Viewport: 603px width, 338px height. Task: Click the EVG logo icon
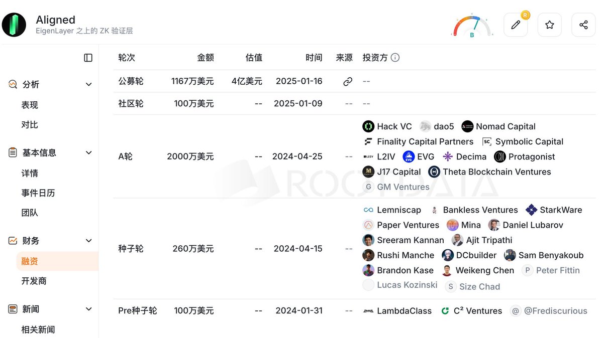tap(409, 156)
